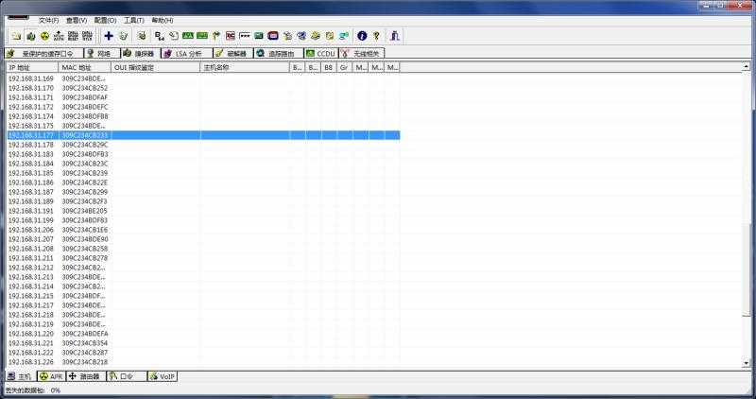The width and height of the screenshot is (756, 399).
Task: Open the 文件(F) menu
Action: point(49,20)
